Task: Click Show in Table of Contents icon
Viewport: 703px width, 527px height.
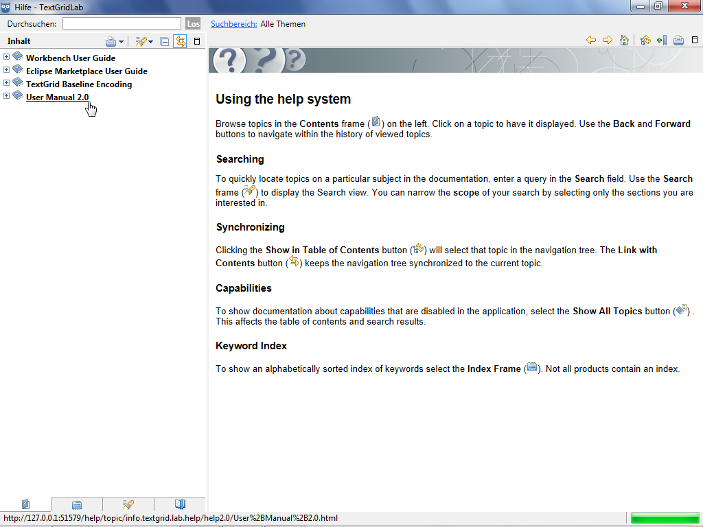Action: pyautogui.click(x=645, y=40)
